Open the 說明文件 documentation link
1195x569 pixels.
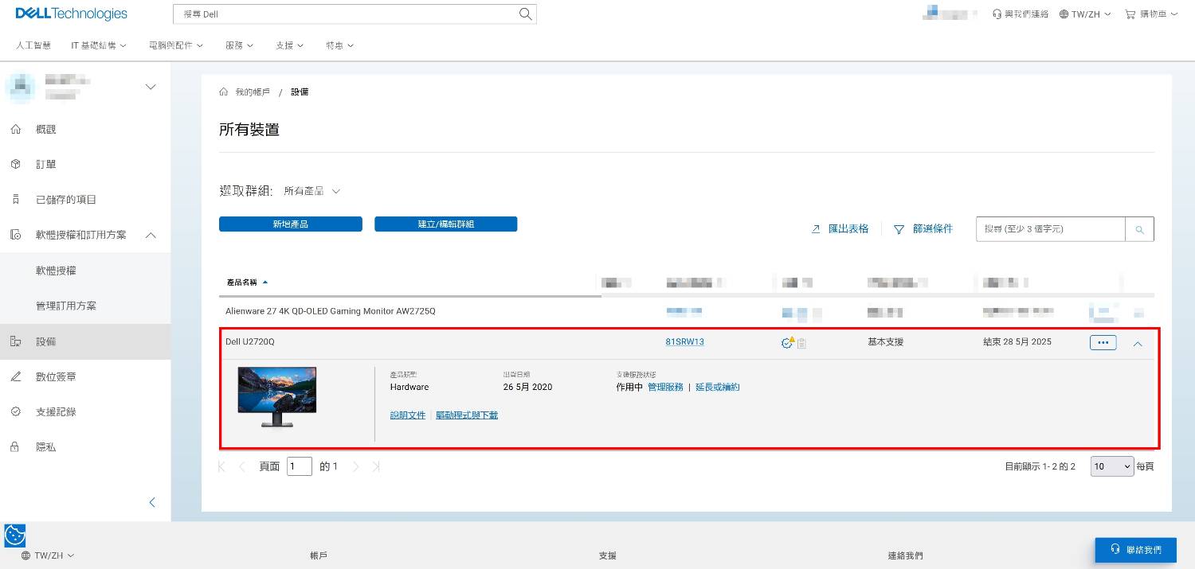[408, 415]
